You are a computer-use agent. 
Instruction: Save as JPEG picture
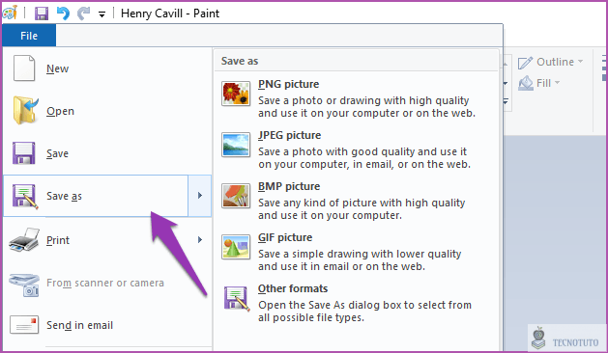tap(356, 149)
